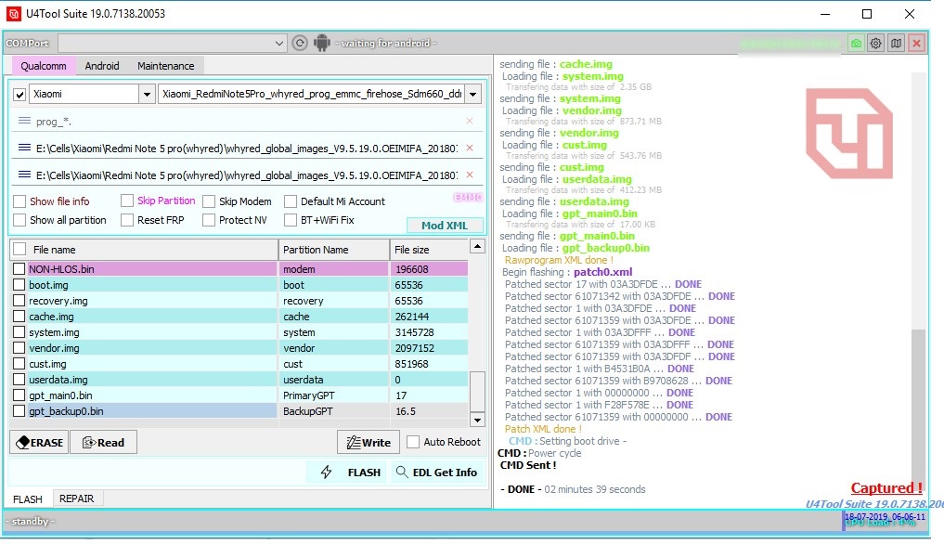
Task: Select the bottom FLASH tab
Action: pyautogui.click(x=28, y=499)
